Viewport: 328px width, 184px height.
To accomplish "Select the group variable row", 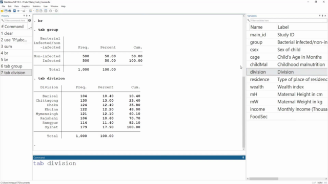I will click(x=287, y=42).
